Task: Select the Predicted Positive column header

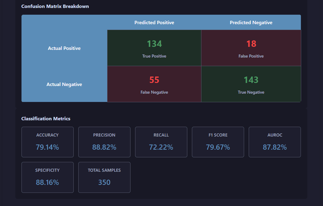Action: pyautogui.click(x=154, y=23)
